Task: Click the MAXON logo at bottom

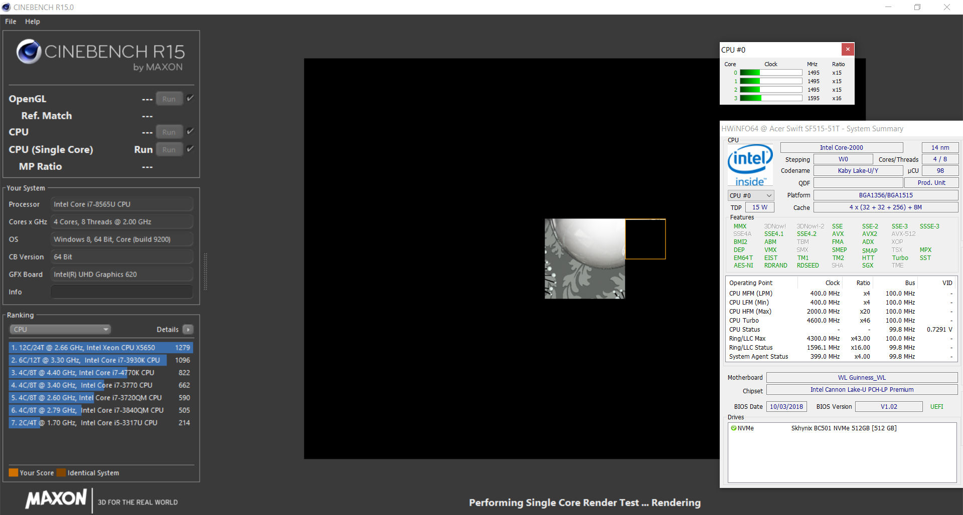Action: click(x=56, y=498)
